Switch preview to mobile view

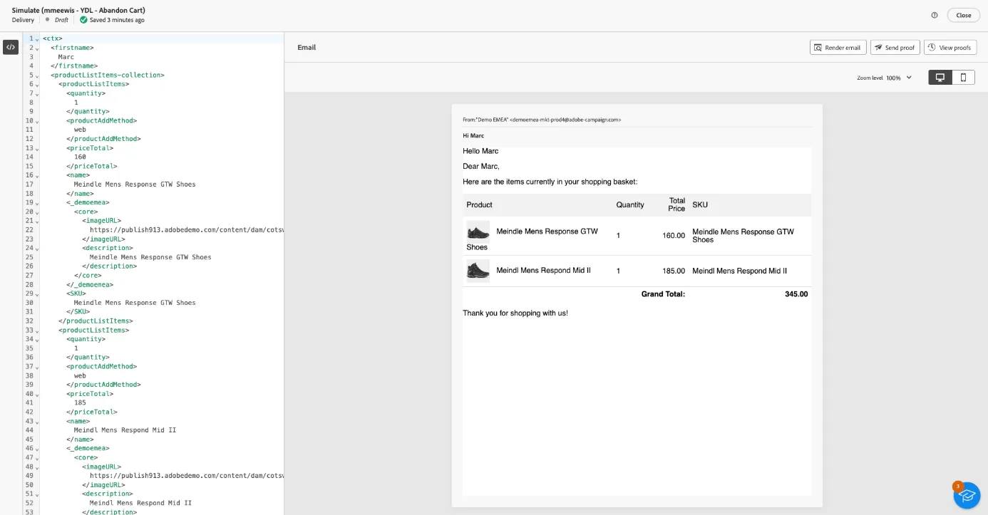(x=963, y=78)
